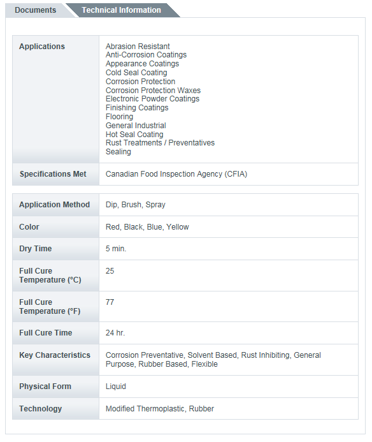Click the 77 Fahrenheit cure value
The image size is (372, 442).
pos(110,302)
